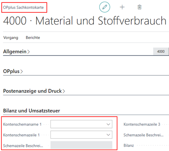
Task: Click the OPplus Sachkontokarte page caption
Action: [x=23, y=7]
